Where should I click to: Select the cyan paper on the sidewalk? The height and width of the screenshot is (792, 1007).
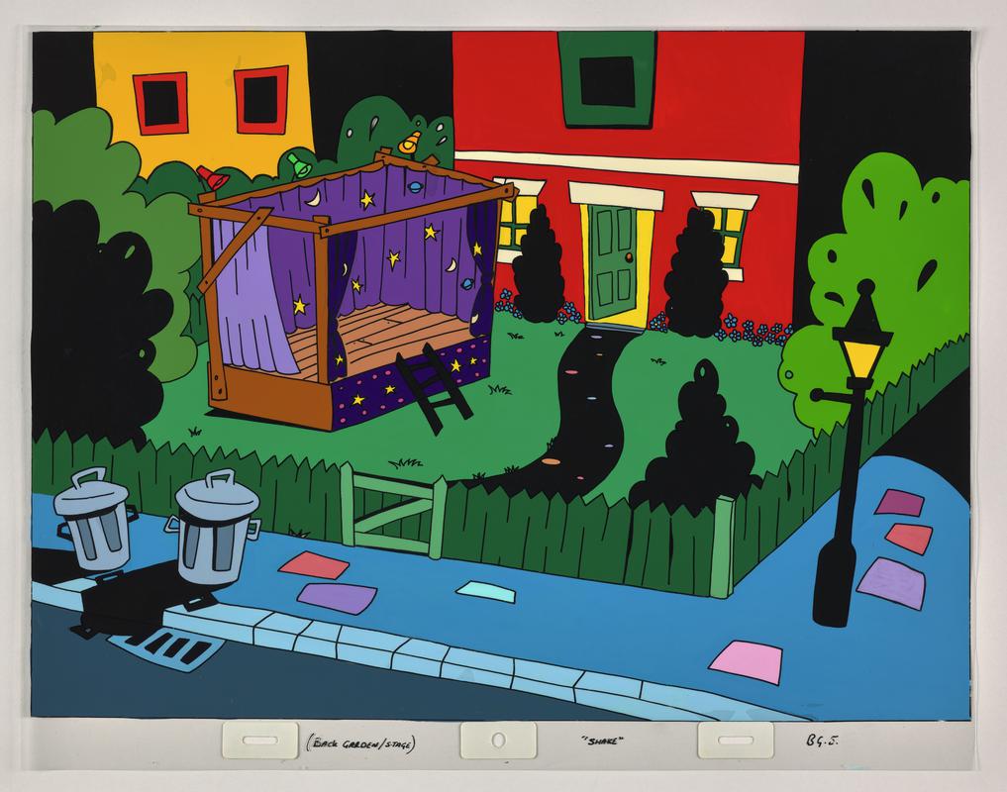(485, 590)
